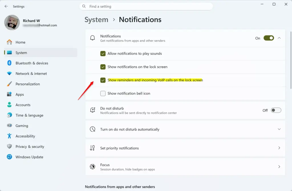Click the Do not disturb bell icon
292x191 pixels.
point(93,110)
